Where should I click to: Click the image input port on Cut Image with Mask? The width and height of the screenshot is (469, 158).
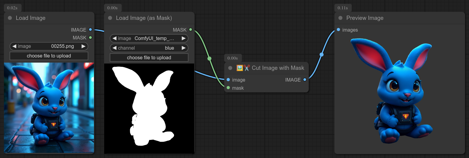[228, 80]
